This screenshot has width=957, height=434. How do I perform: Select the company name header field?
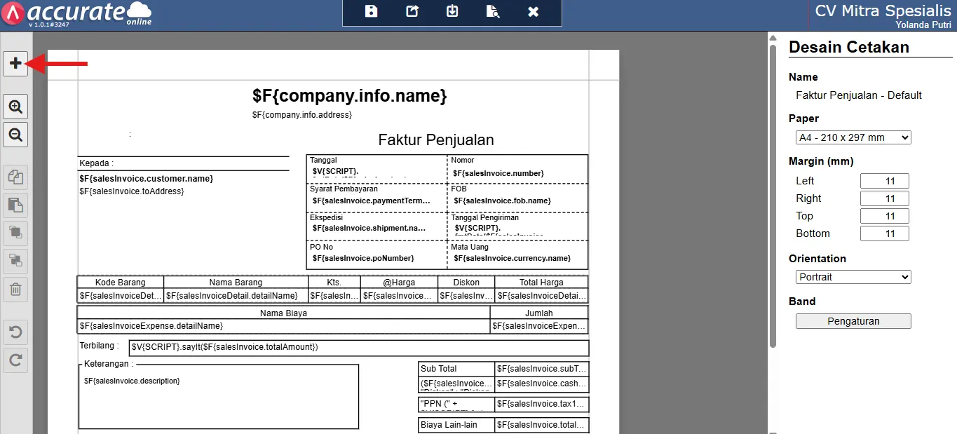[349, 96]
